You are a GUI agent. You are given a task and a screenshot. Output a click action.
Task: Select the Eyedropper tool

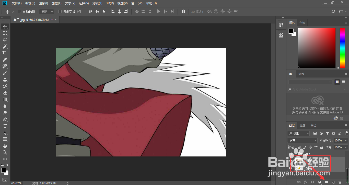pyautogui.click(x=5, y=60)
